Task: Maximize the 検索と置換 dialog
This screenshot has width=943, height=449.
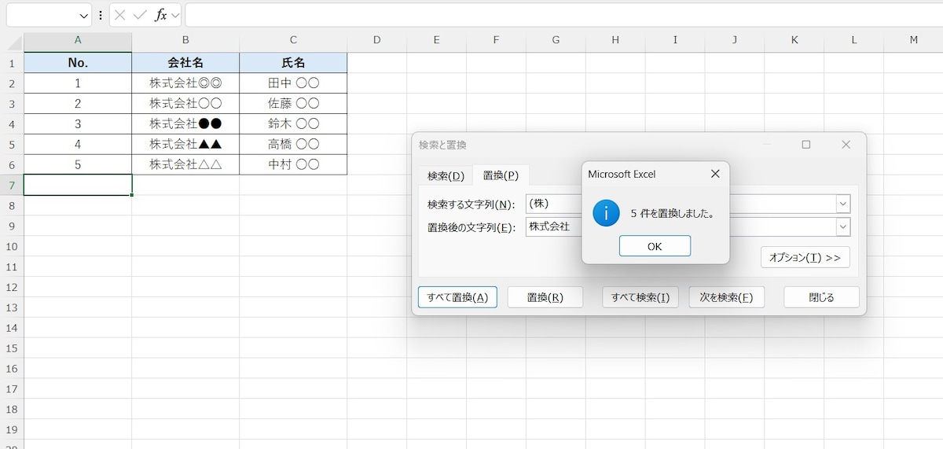Action: 805,145
